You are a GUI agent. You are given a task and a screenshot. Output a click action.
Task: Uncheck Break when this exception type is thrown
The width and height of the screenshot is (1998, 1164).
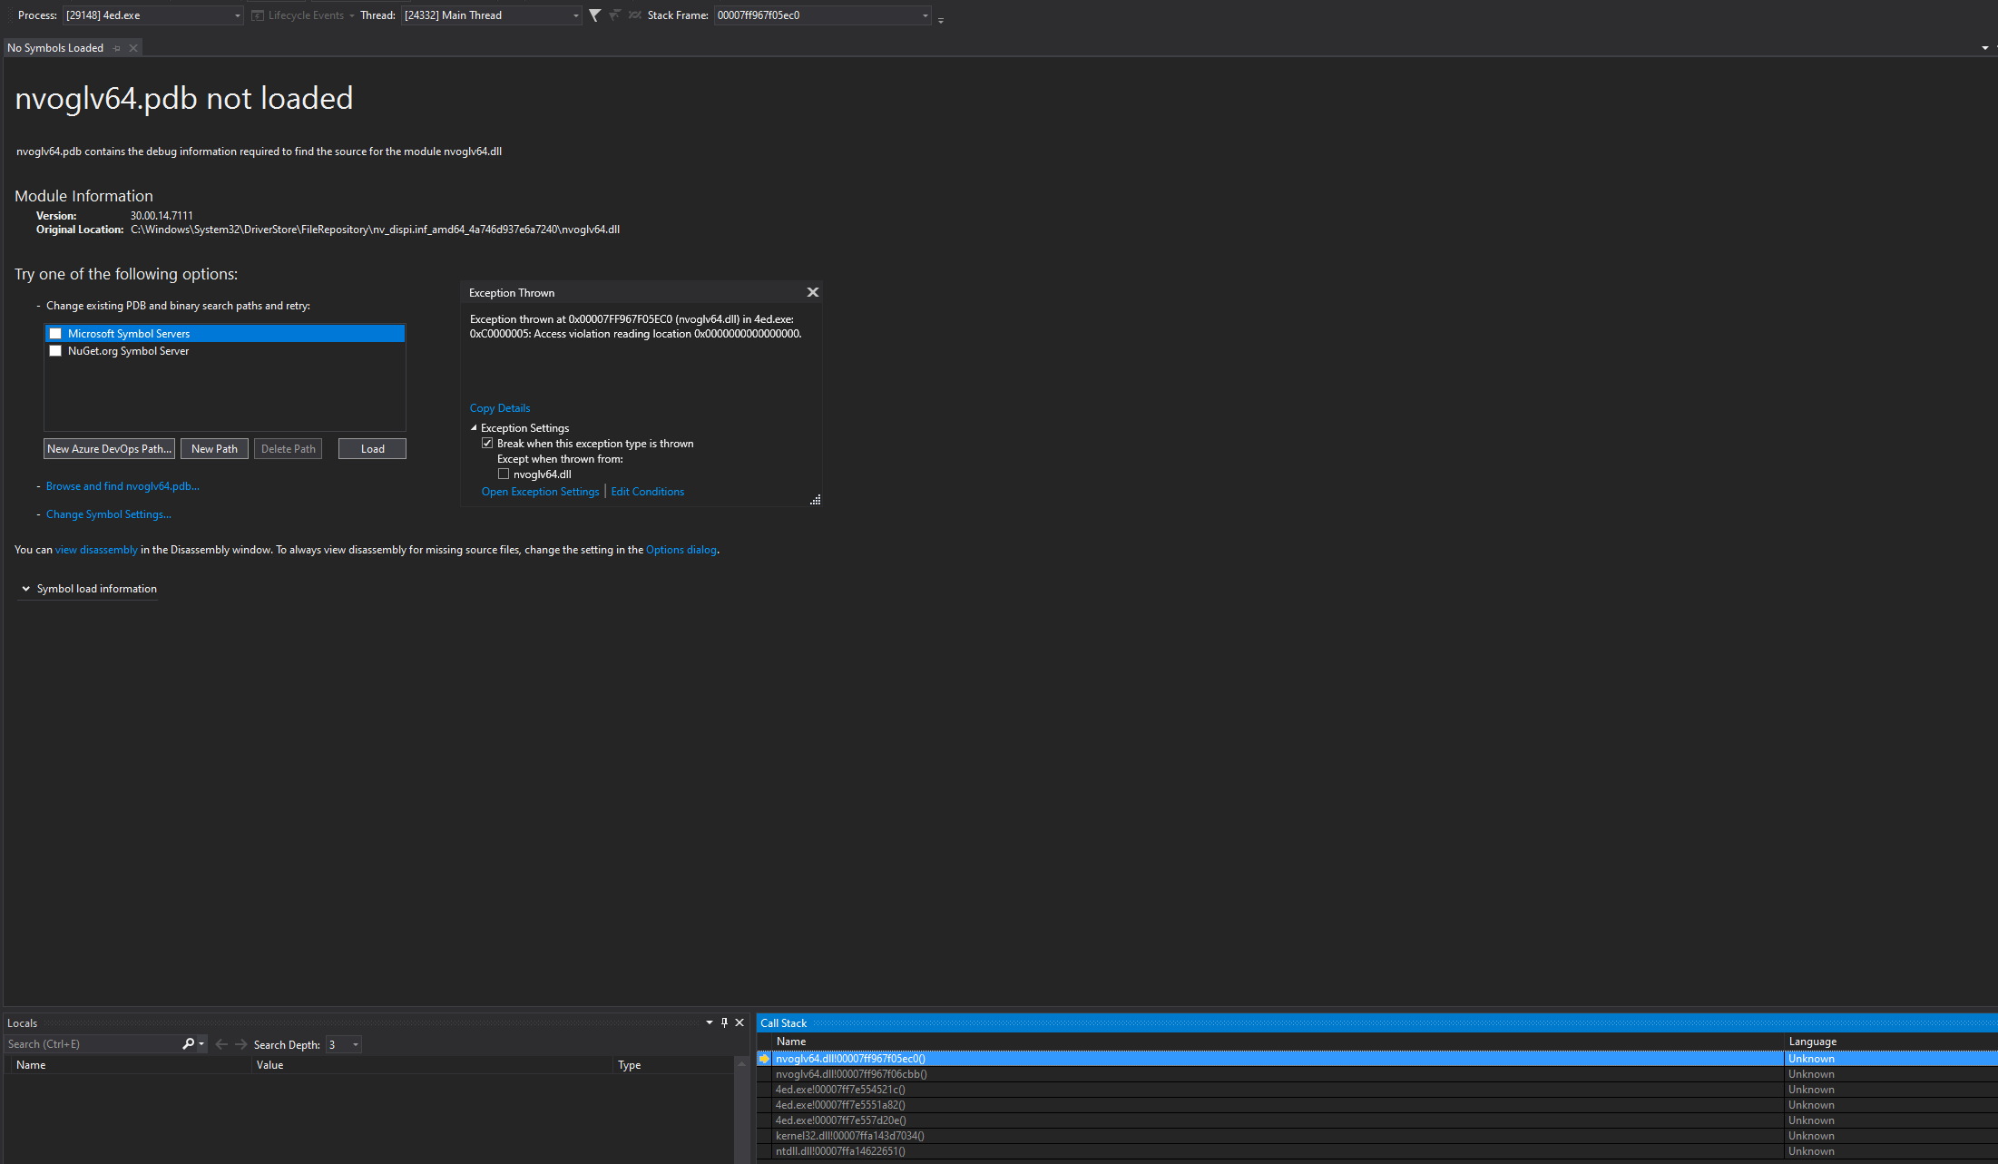(487, 444)
